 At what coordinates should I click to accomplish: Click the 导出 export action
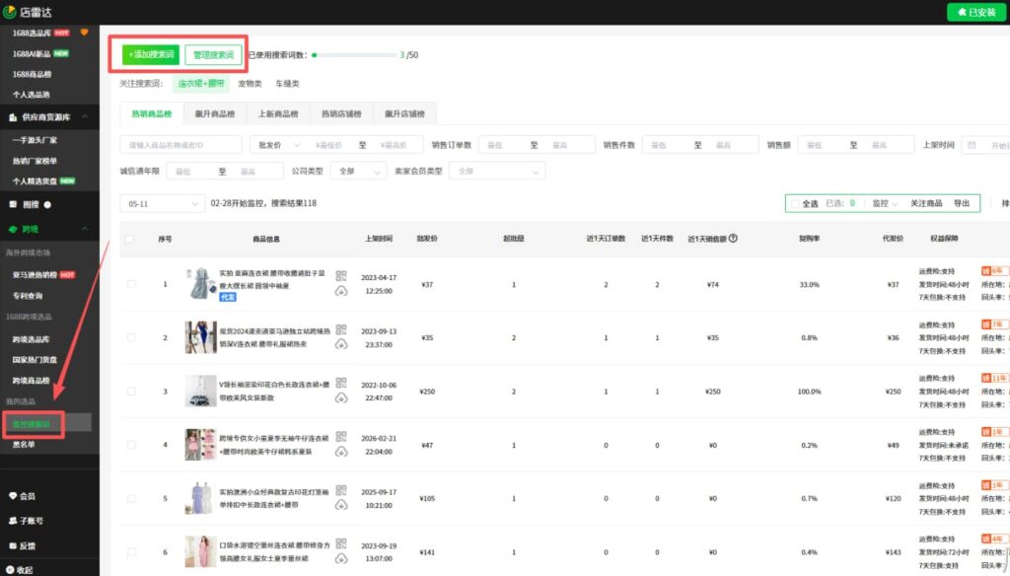point(962,203)
